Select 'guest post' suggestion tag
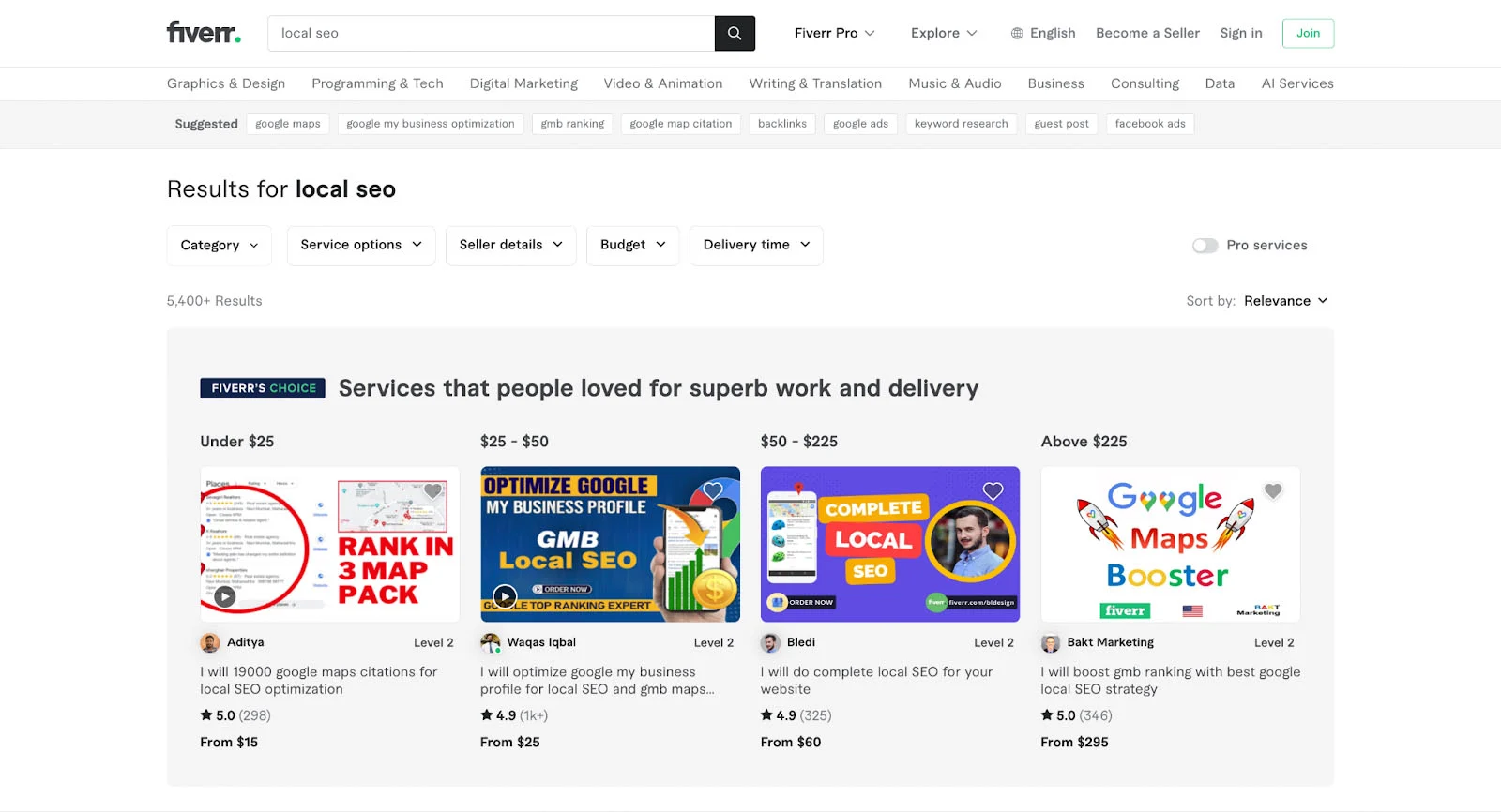Image resolution: width=1501 pixels, height=812 pixels. pyautogui.click(x=1062, y=124)
